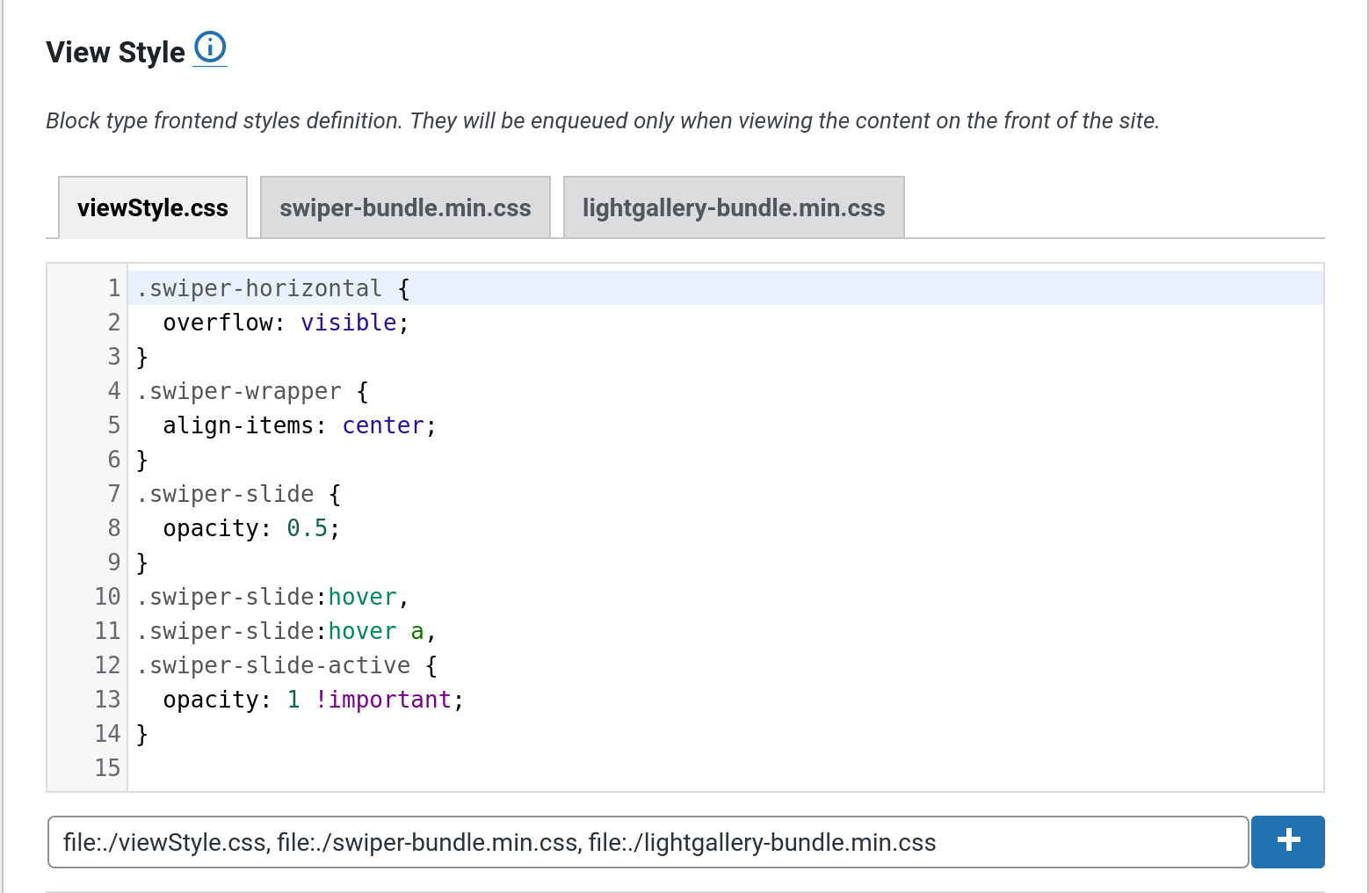Screen dimensions: 1369x893
Task: Place cursor on empty line 15
Action: (725, 768)
